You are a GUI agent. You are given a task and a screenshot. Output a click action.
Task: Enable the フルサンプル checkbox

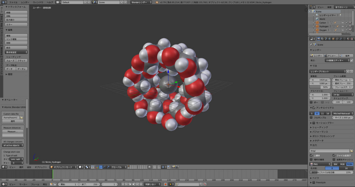[x=311, y=118]
